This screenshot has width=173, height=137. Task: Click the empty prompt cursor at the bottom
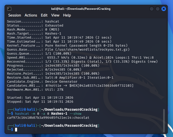tap(16, 130)
